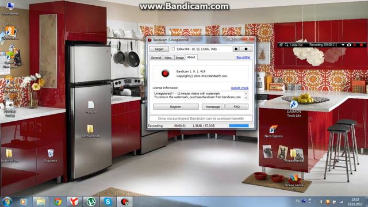Click the red Bandicam logo in About
Viewport: 368px width, 207px height.
[165, 73]
